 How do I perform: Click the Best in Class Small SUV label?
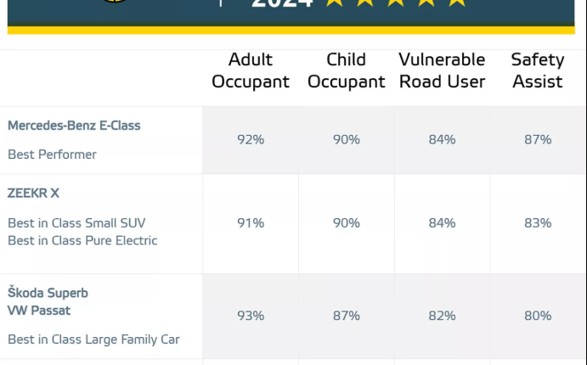(76, 223)
